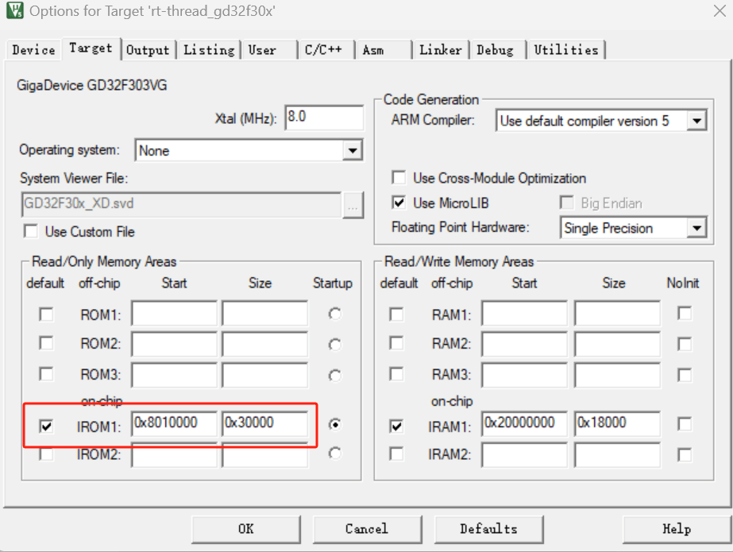Toggle the Use MicroLIB checkbox

tap(399, 203)
